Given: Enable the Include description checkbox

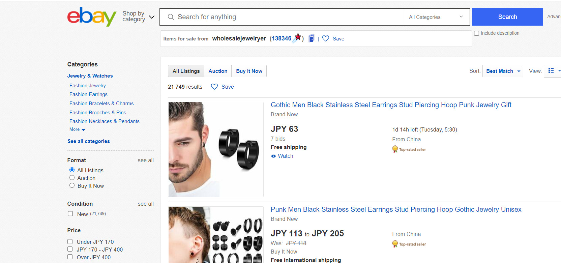Looking at the screenshot, I should pos(477,33).
